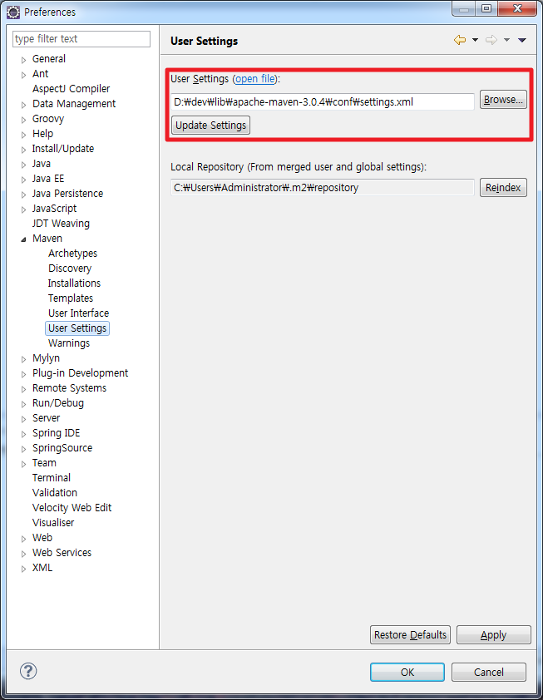Select the Plug-in Development label
The width and height of the screenshot is (543, 700).
80,372
